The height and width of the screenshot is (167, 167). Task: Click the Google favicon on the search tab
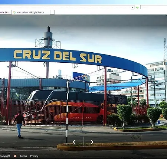tap(14, 12)
